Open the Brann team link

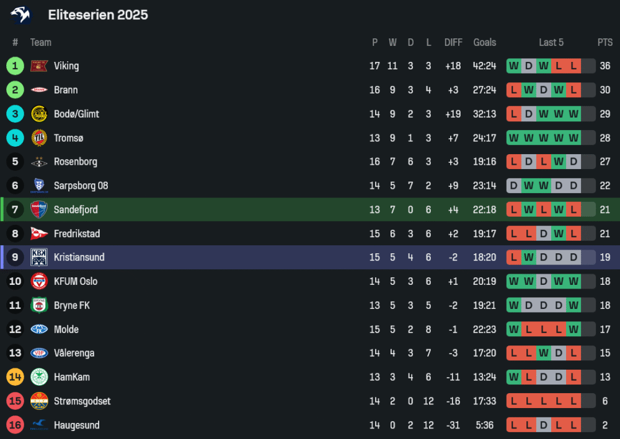coord(66,90)
